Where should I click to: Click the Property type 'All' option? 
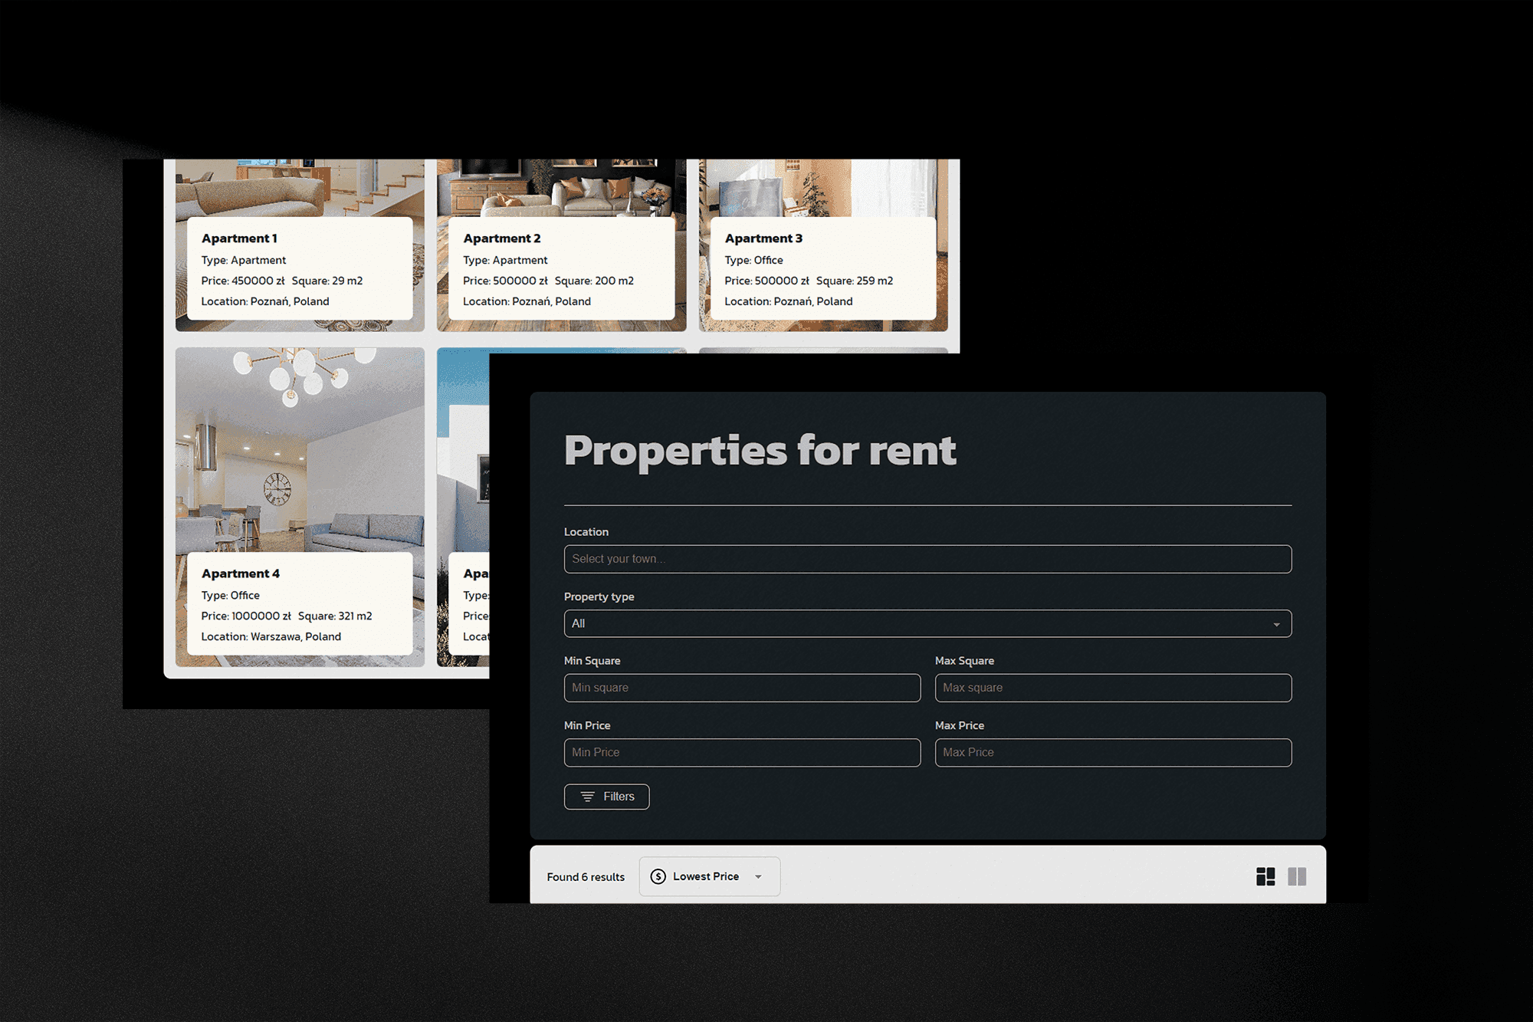[925, 623]
